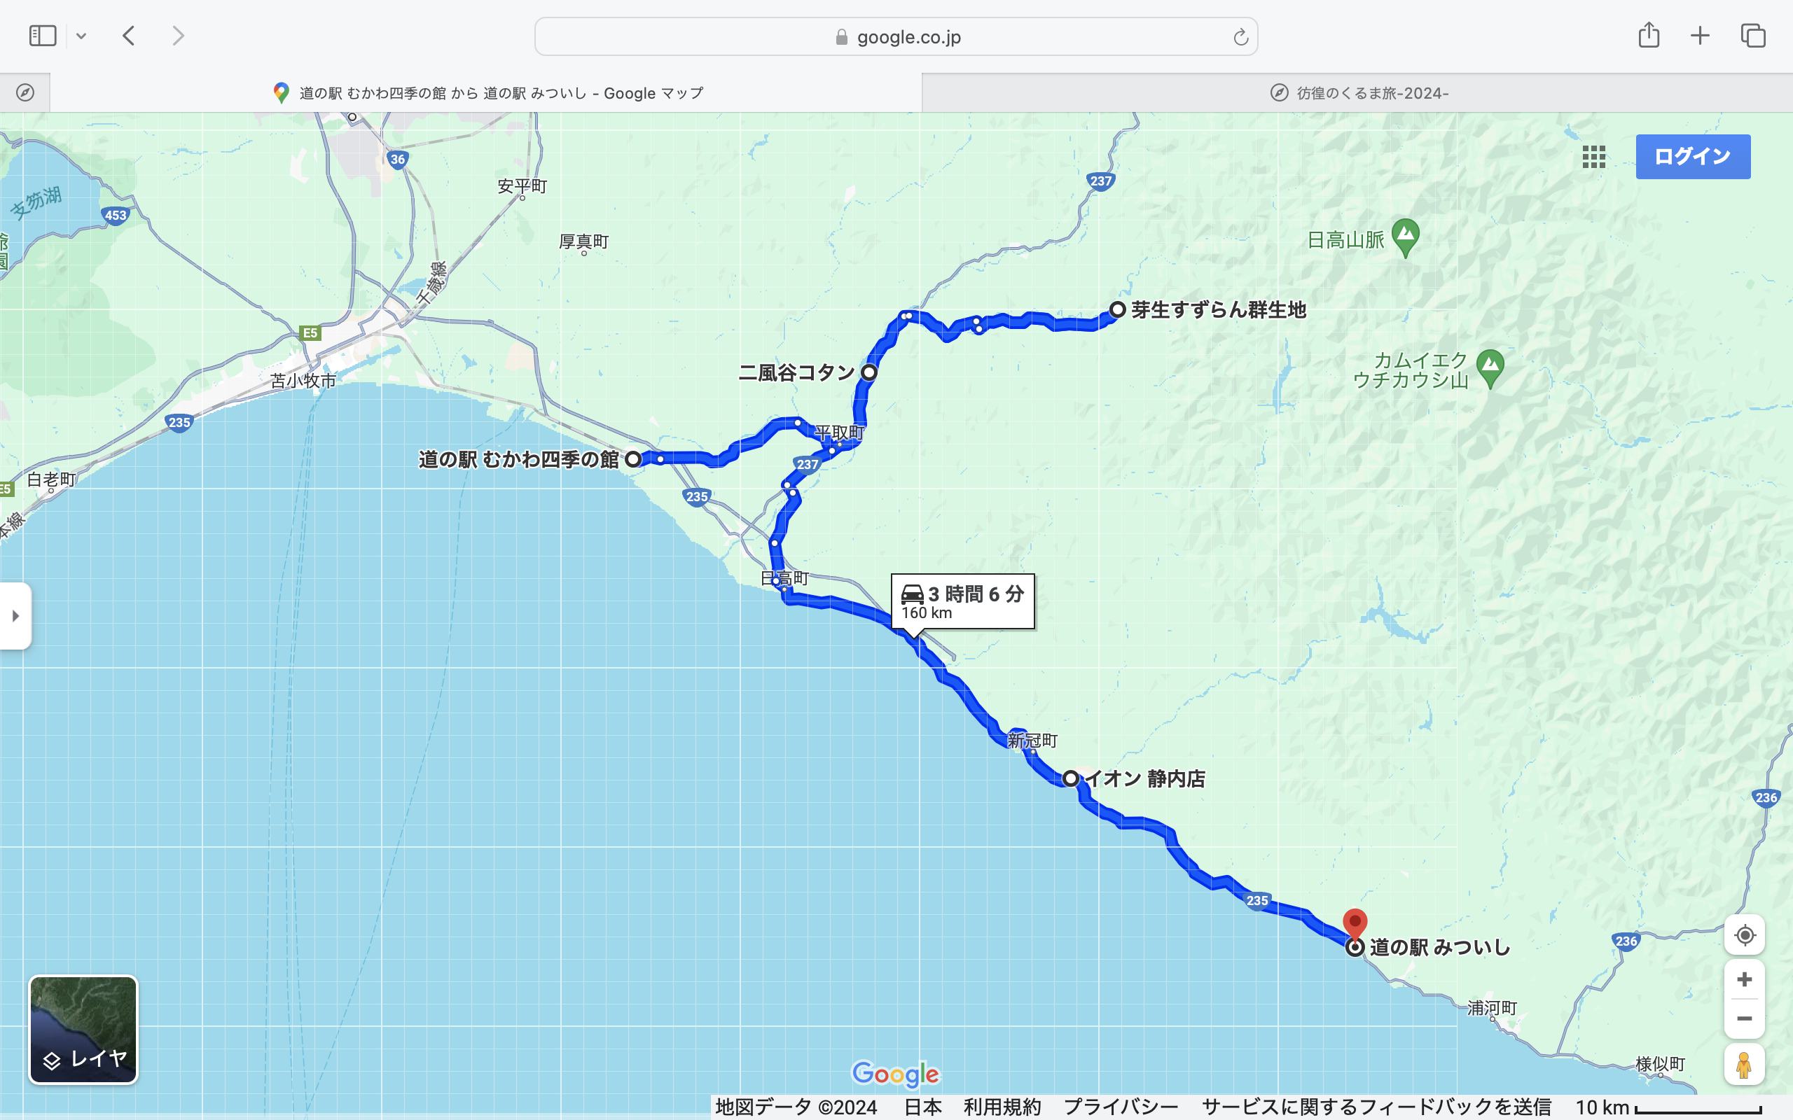Viewport: 1793px width, 1120px height.
Task: Open the sidebar options dropdown chevron
Action: (x=81, y=36)
